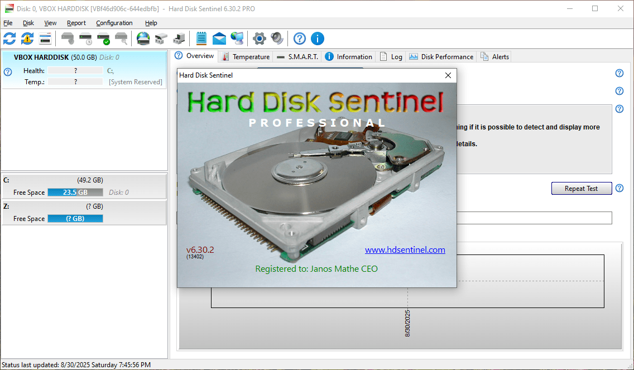Switch to the Disk Performance tab

(x=441, y=56)
